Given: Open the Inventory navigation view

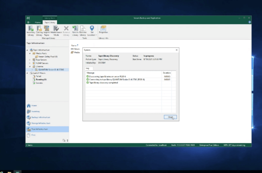Looking at the screenshot, I should click(x=47, y=111).
